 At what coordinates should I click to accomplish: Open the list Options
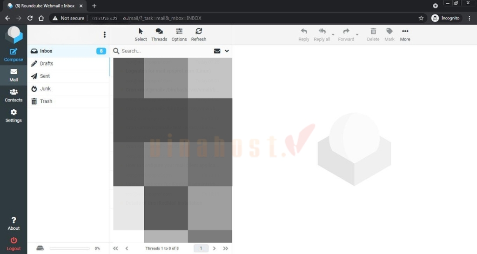(x=179, y=35)
